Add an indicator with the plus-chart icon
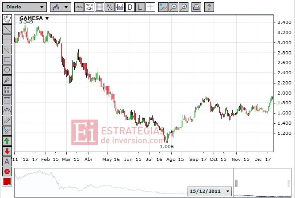The height and width of the screenshot is (198, 295). tap(163, 7)
